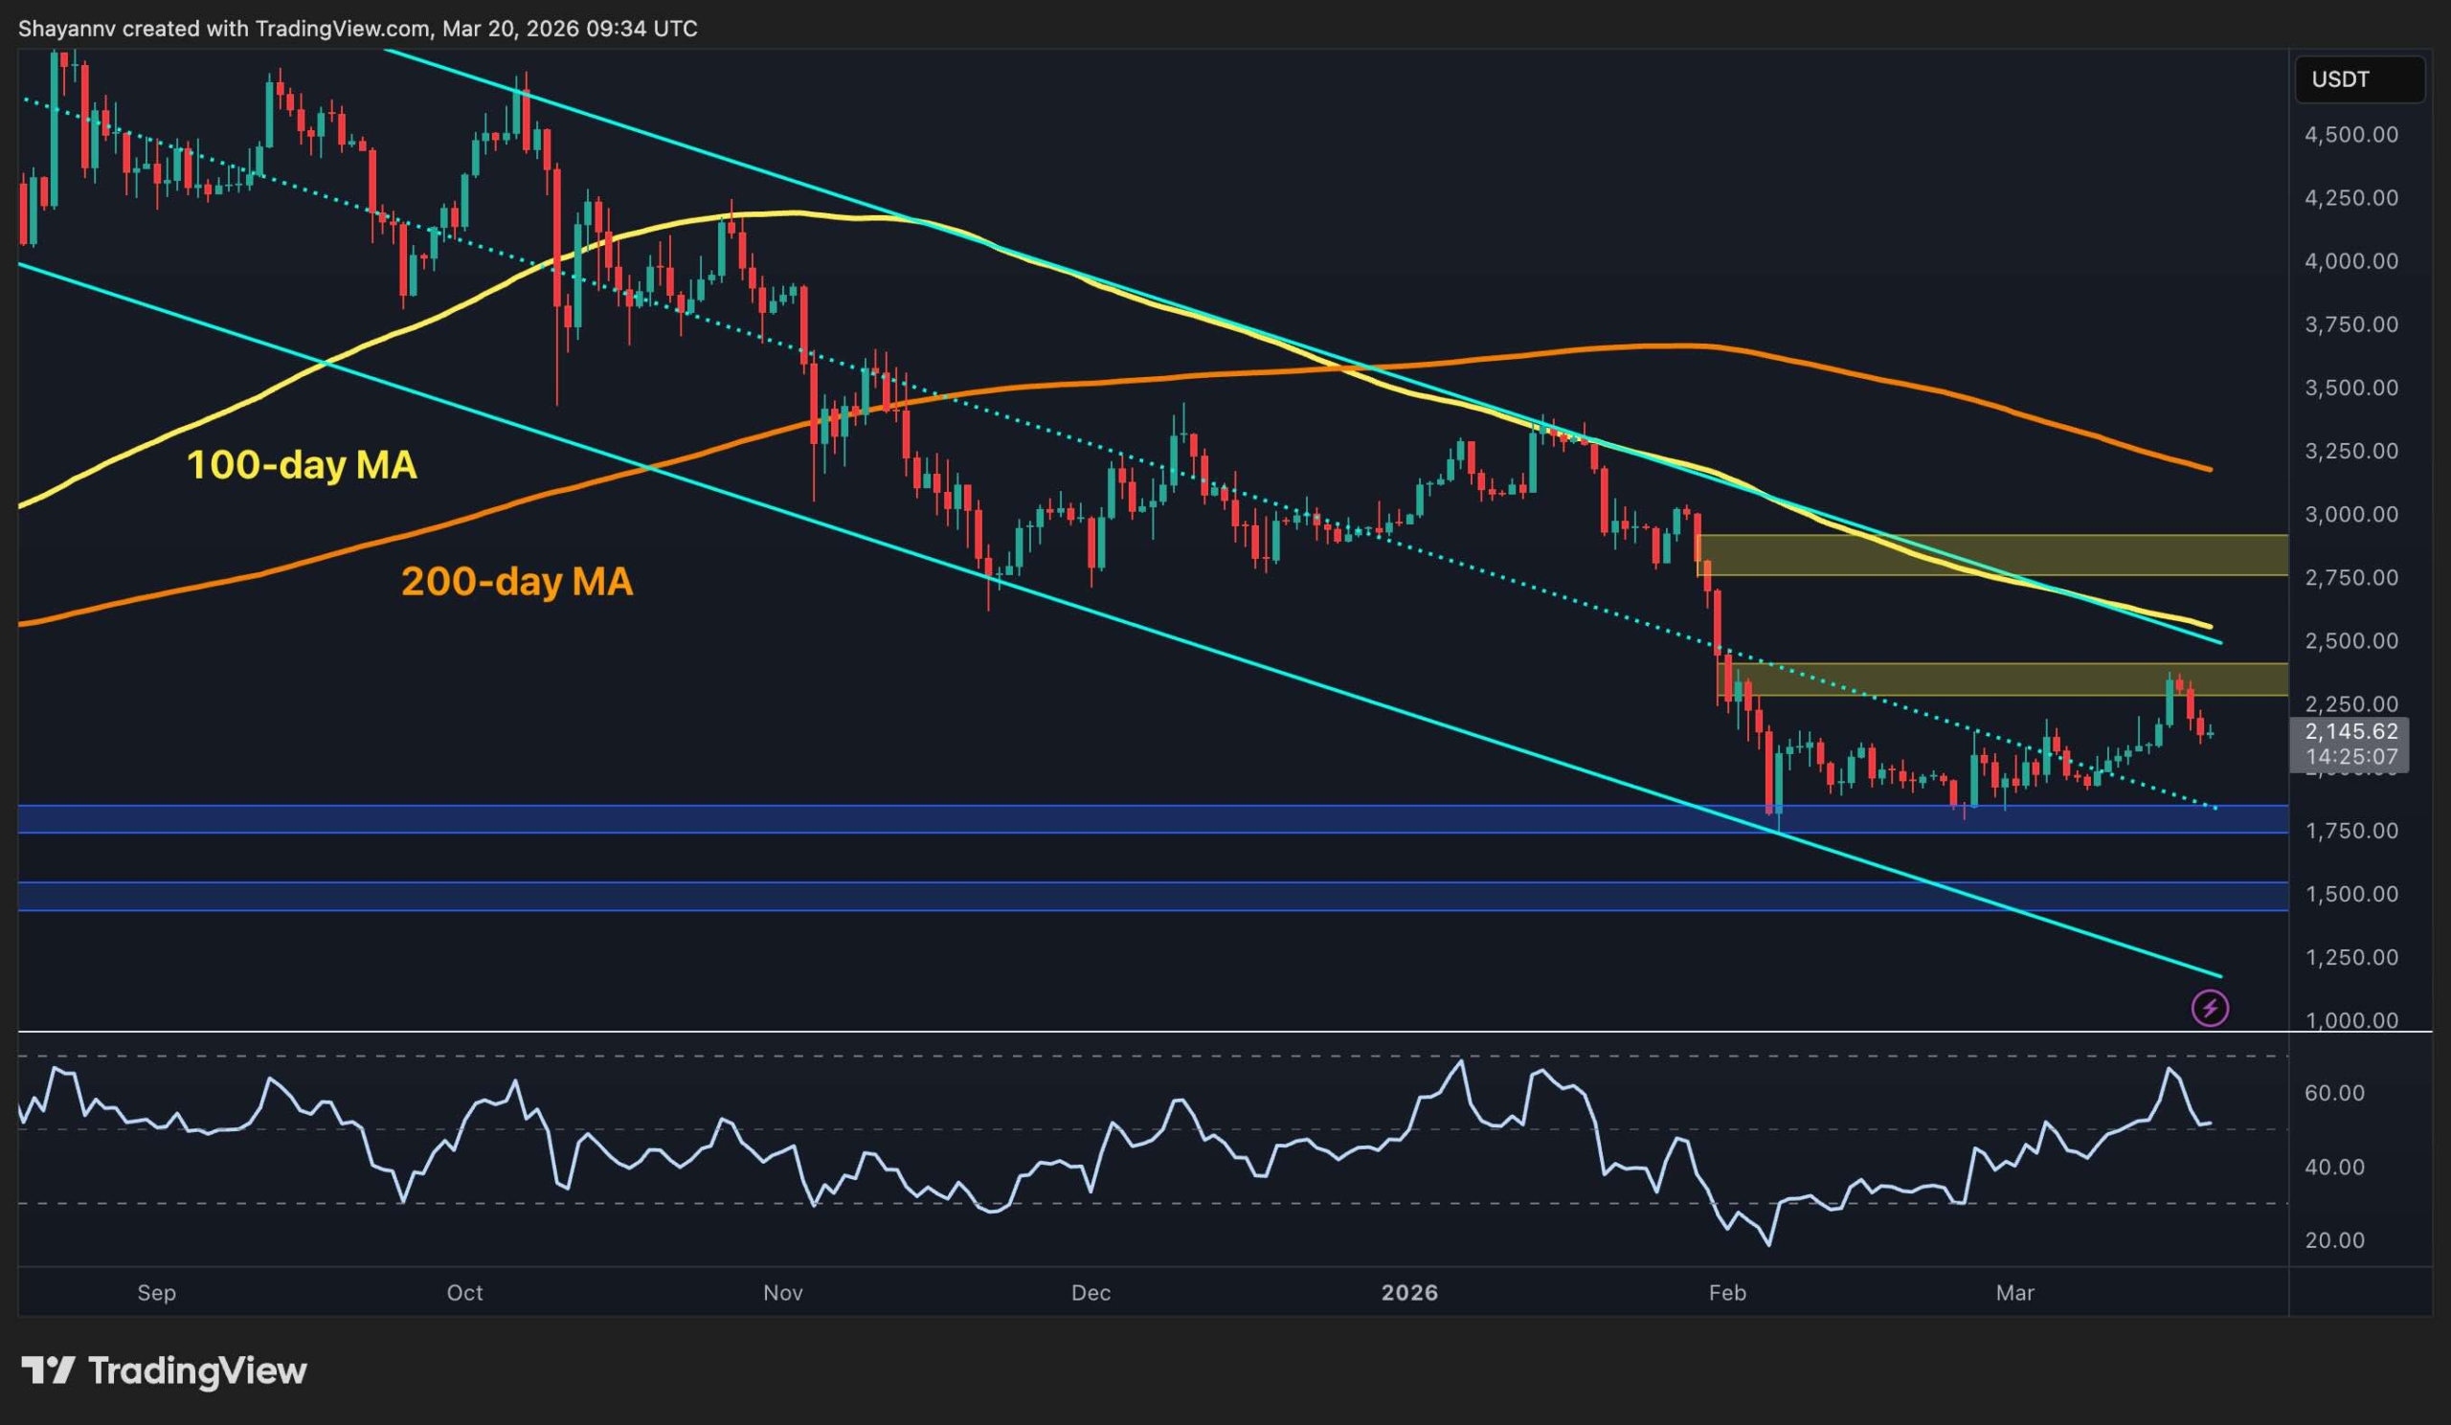
Task: Click the orange 200-day MA label
Action: click(518, 581)
